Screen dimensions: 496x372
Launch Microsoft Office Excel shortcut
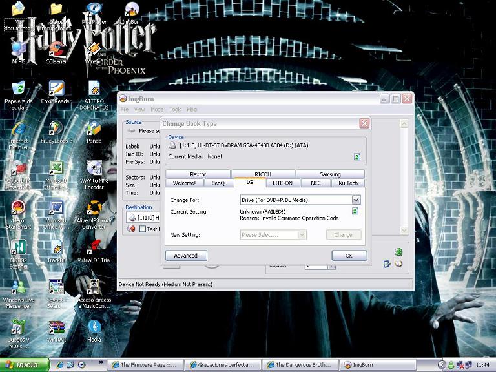click(x=56, y=175)
